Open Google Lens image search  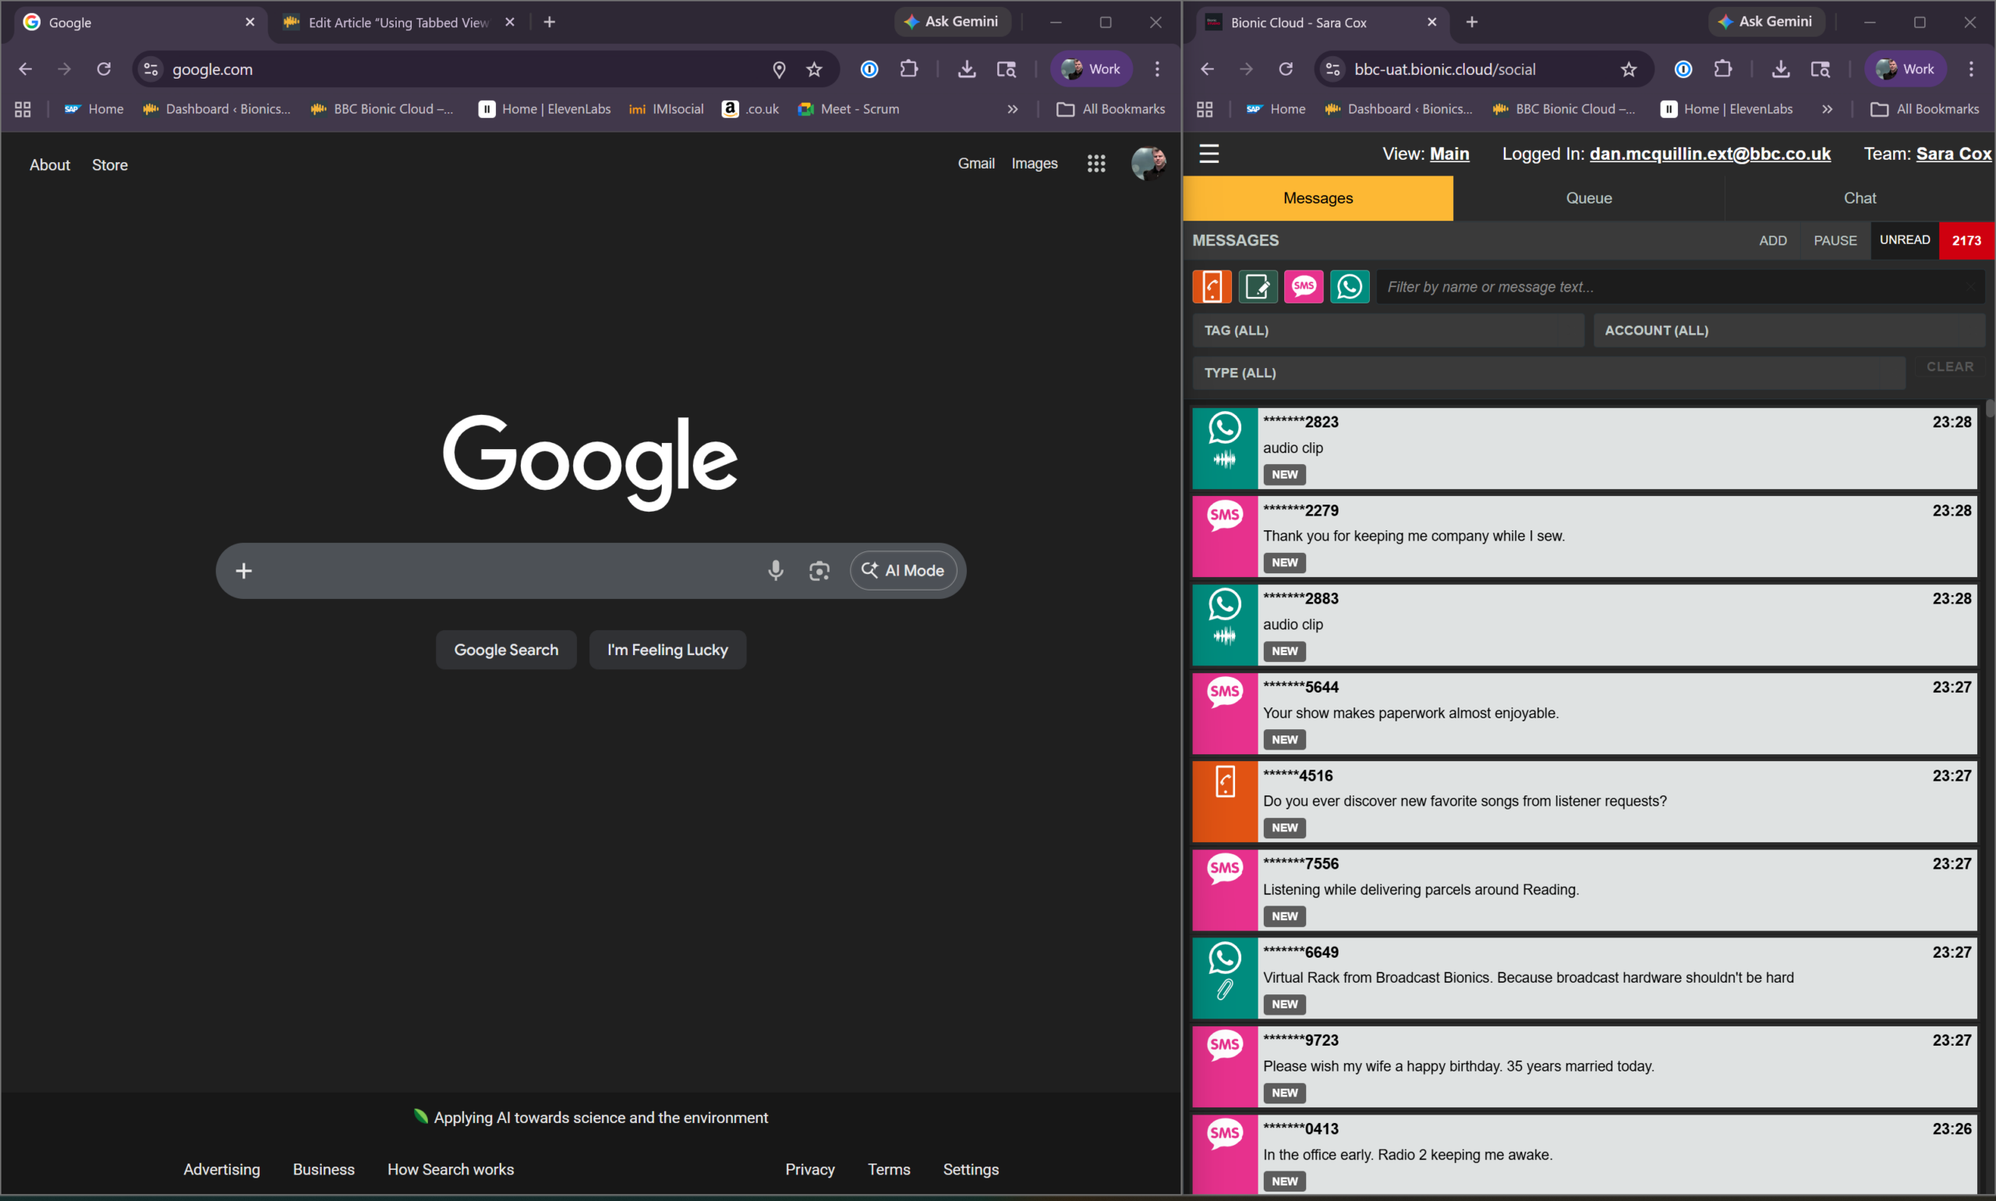(x=819, y=571)
